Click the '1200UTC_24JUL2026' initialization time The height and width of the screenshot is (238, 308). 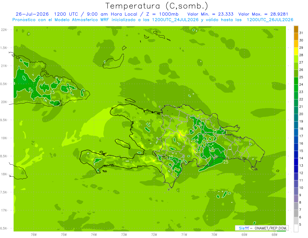point(175,20)
